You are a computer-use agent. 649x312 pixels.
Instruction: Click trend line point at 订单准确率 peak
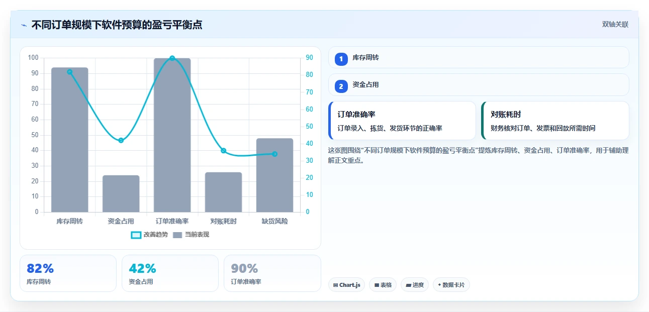point(172,58)
